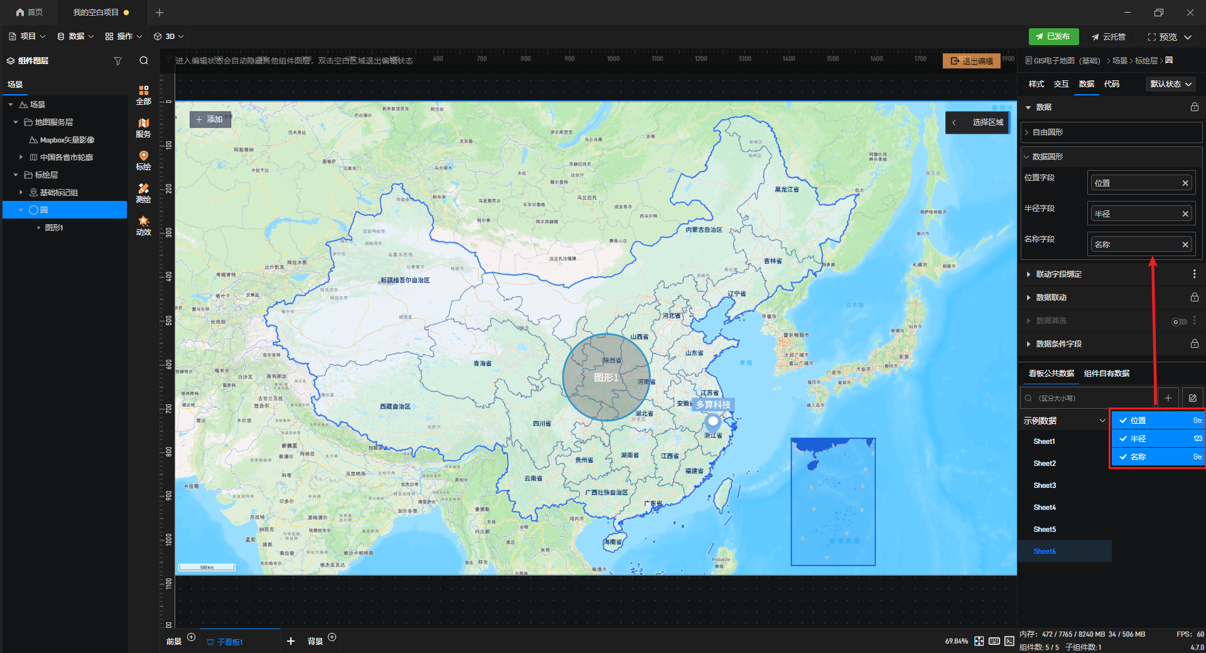Clear the 名称字段 input value
Screen dimensions: 1206x653
tap(1185, 245)
